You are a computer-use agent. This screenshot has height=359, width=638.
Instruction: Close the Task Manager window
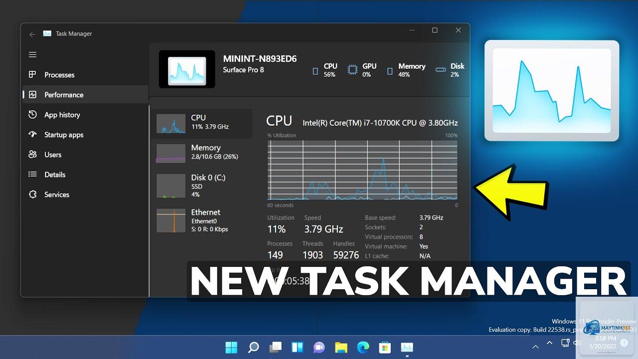pyautogui.click(x=458, y=30)
